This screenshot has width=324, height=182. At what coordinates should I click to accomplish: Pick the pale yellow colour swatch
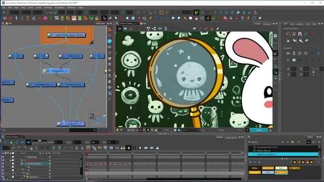(281, 168)
